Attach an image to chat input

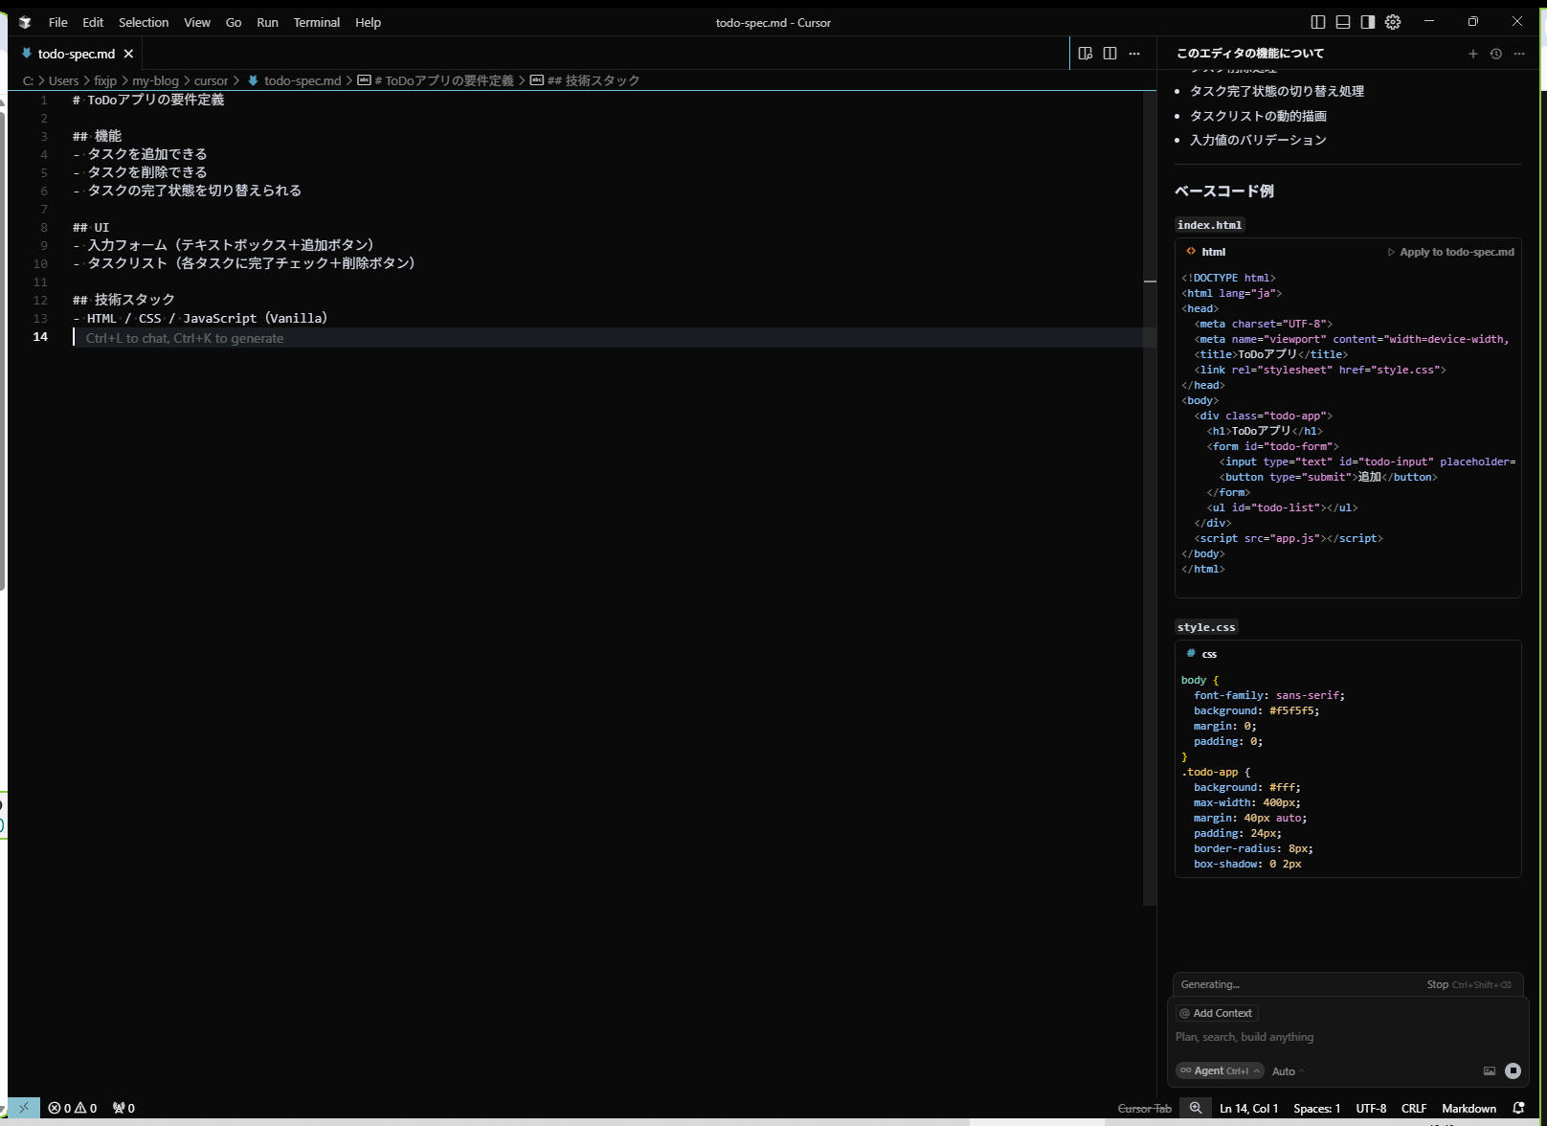tap(1489, 1070)
